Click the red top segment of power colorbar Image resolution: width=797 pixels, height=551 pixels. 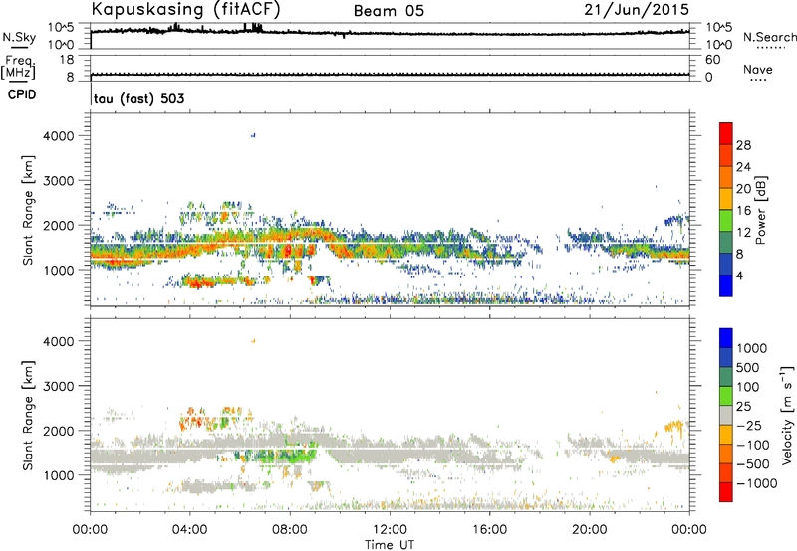[x=726, y=133]
